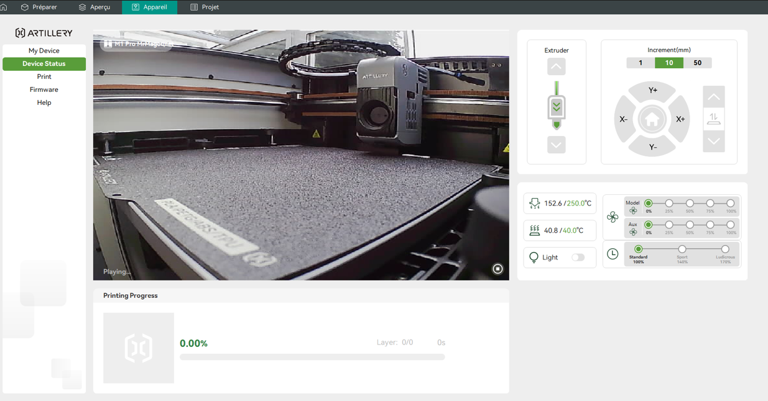Click the Printing Progress heading
Image resolution: width=768 pixels, height=401 pixels.
click(131, 295)
